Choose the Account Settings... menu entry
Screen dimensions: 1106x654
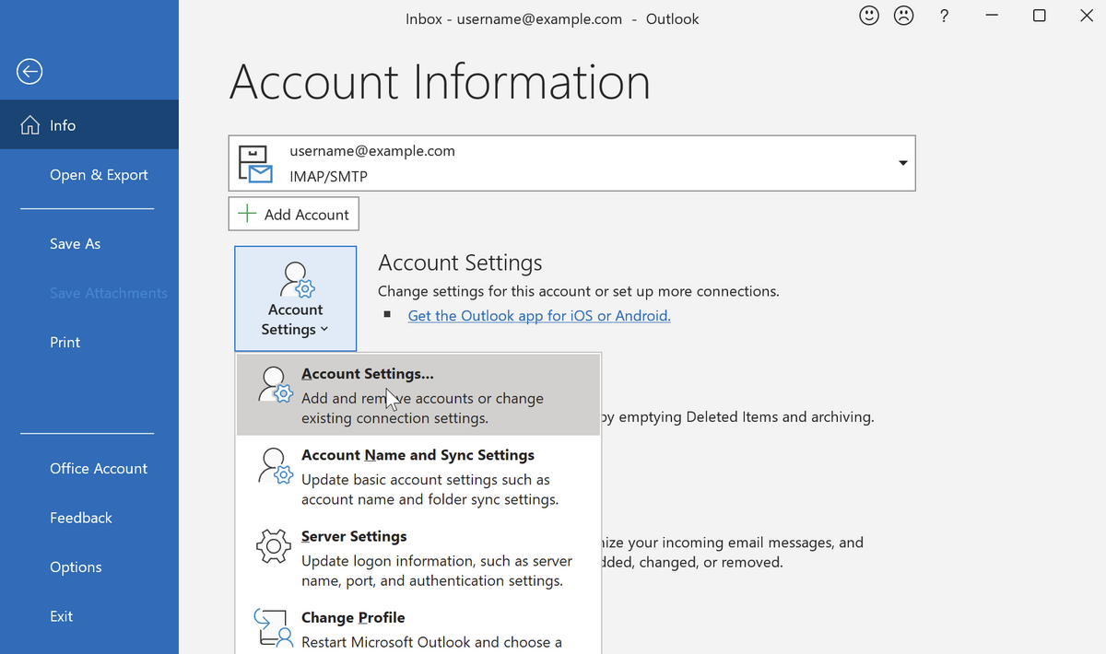[x=418, y=395]
